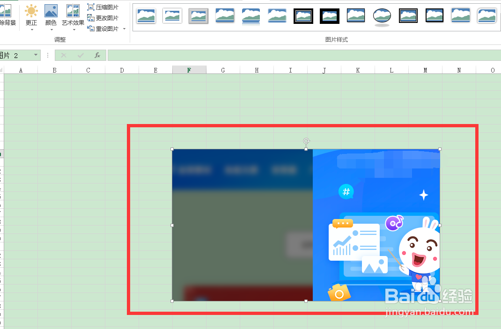
Task: Click the Name Box showing 图片 2
Action: click(x=16, y=55)
